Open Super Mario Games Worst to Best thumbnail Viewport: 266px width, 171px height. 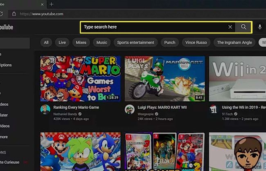coord(80,79)
